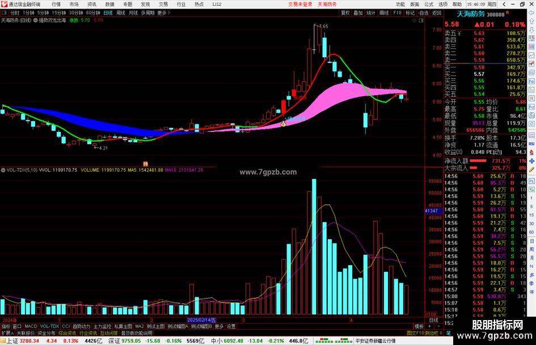Click the pencil draw icon on right sidebar
Viewport: 536px width, 345px height.
click(531, 169)
